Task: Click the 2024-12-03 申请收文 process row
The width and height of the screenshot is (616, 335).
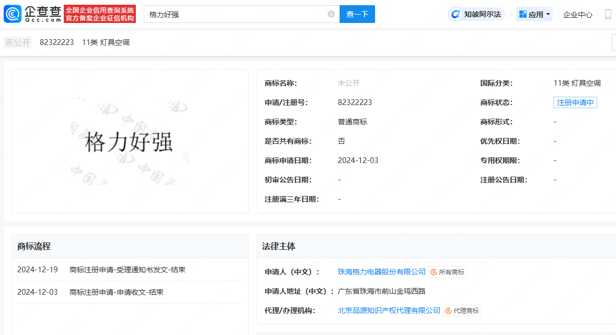Action: click(x=130, y=292)
